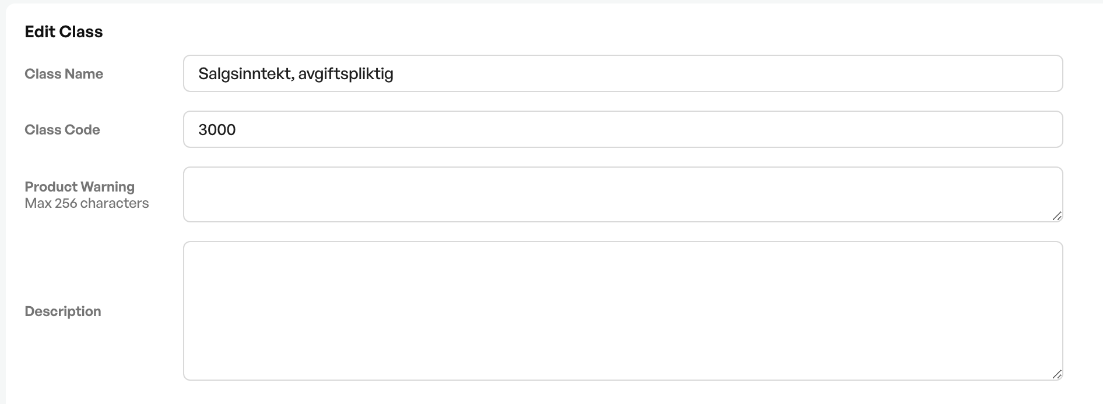Viewport: 1103px width, 404px height.
Task: Click the Class Code label
Action: click(62, 130)
